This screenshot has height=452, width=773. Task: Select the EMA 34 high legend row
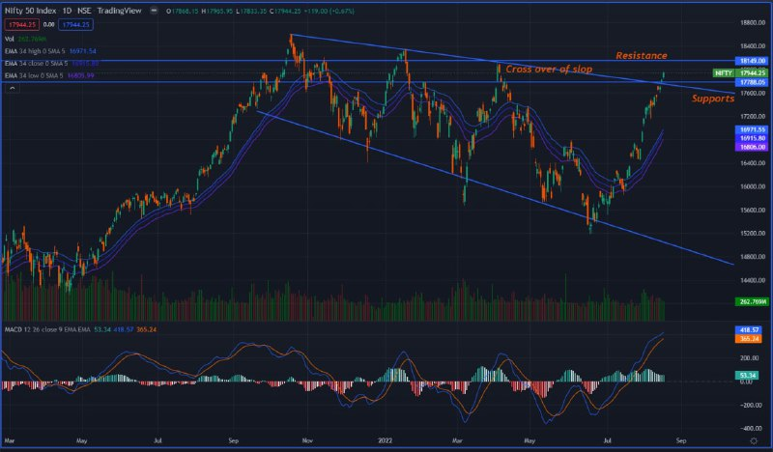pyautogui.click(x=50, y=51)
